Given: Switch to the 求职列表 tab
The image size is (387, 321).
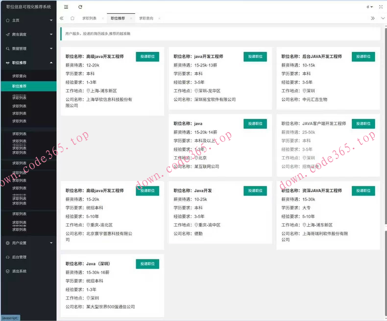Looking at the screenshot, I should pos(89,18).
